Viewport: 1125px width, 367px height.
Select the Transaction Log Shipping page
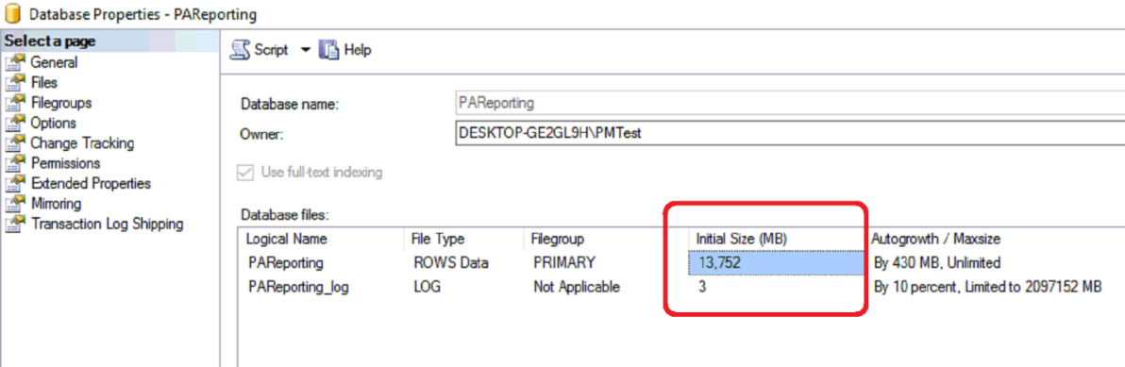pyautogui.click(x=107, y=224)
